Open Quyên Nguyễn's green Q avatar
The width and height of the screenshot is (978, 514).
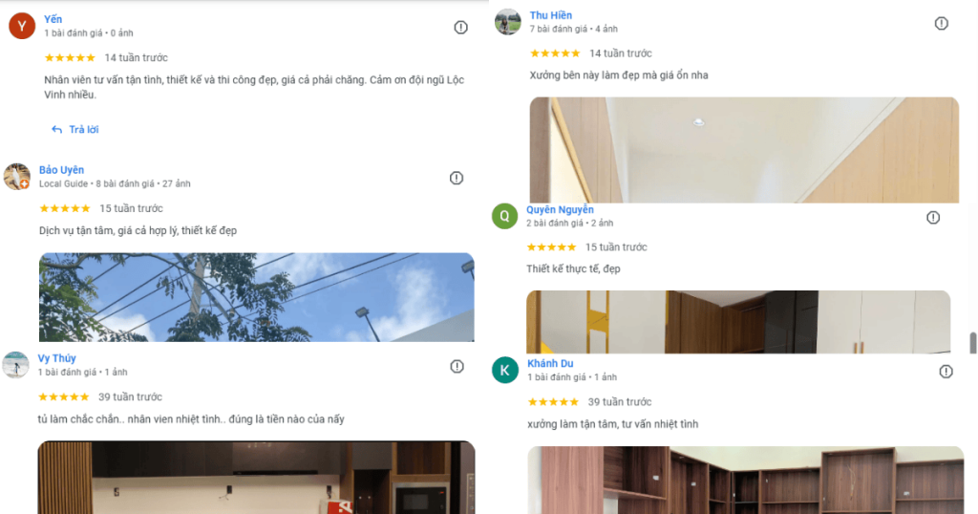504,217
